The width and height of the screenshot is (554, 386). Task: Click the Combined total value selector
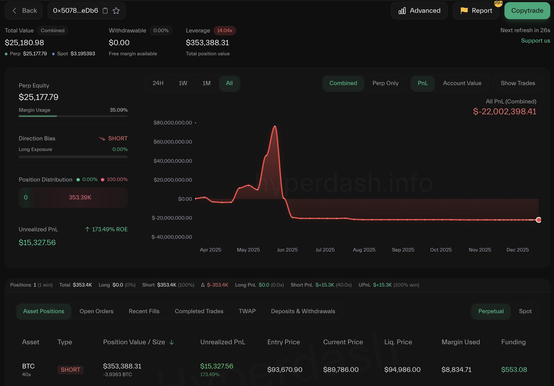(x=52, y=31)
